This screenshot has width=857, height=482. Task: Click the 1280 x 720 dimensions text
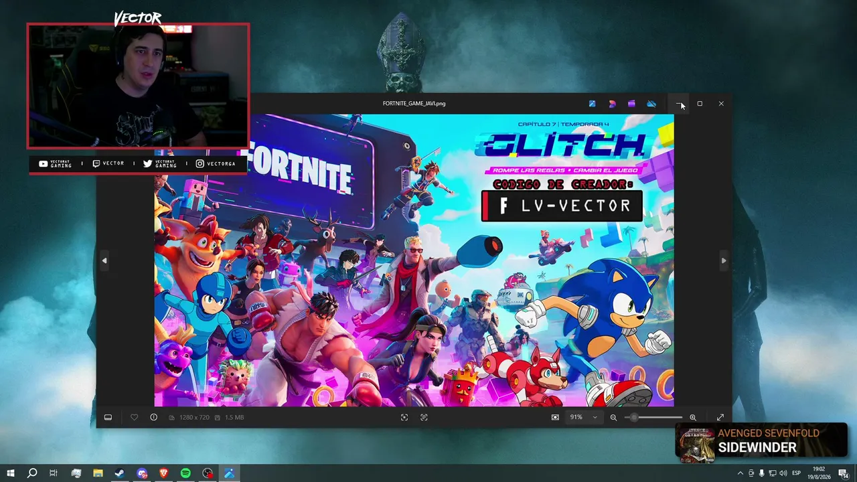tap(194, 417)
